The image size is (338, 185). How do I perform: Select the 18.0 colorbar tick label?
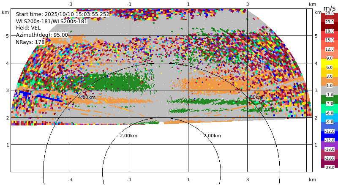330,31
